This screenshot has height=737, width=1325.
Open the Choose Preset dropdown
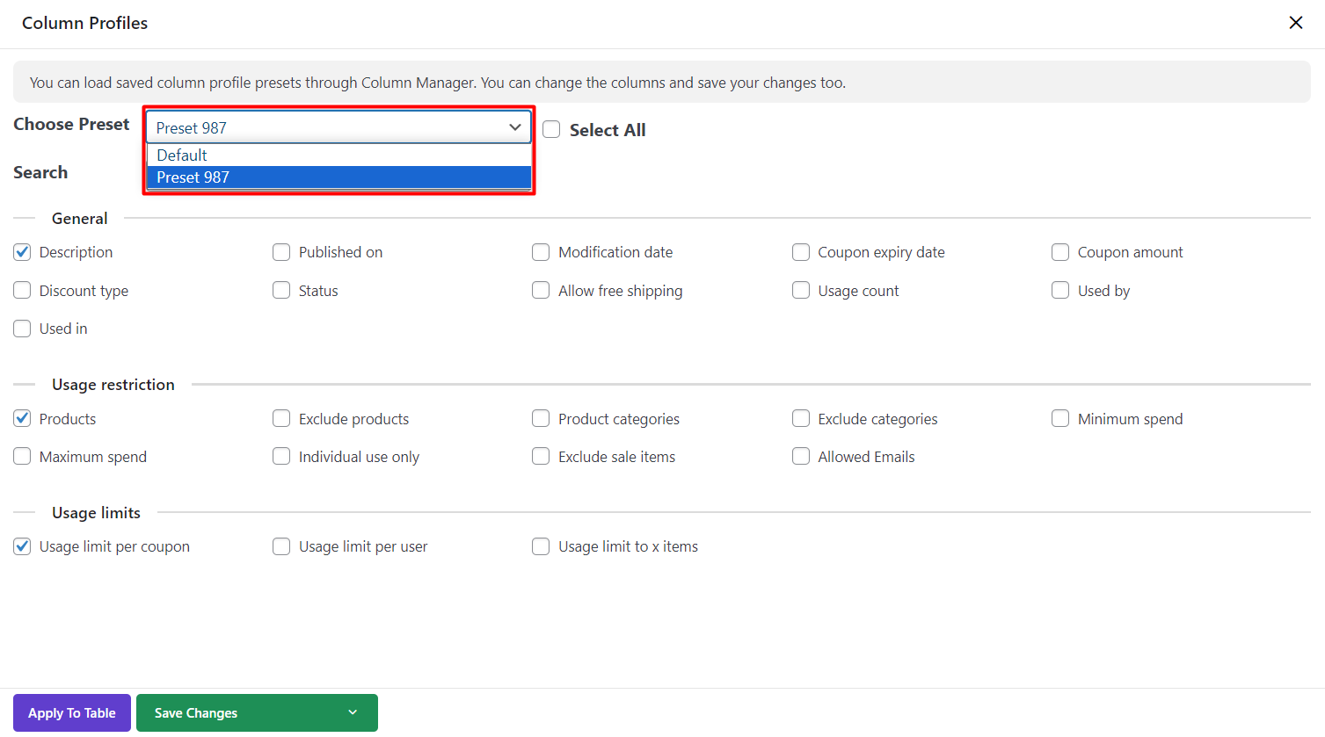click(339, 127)
